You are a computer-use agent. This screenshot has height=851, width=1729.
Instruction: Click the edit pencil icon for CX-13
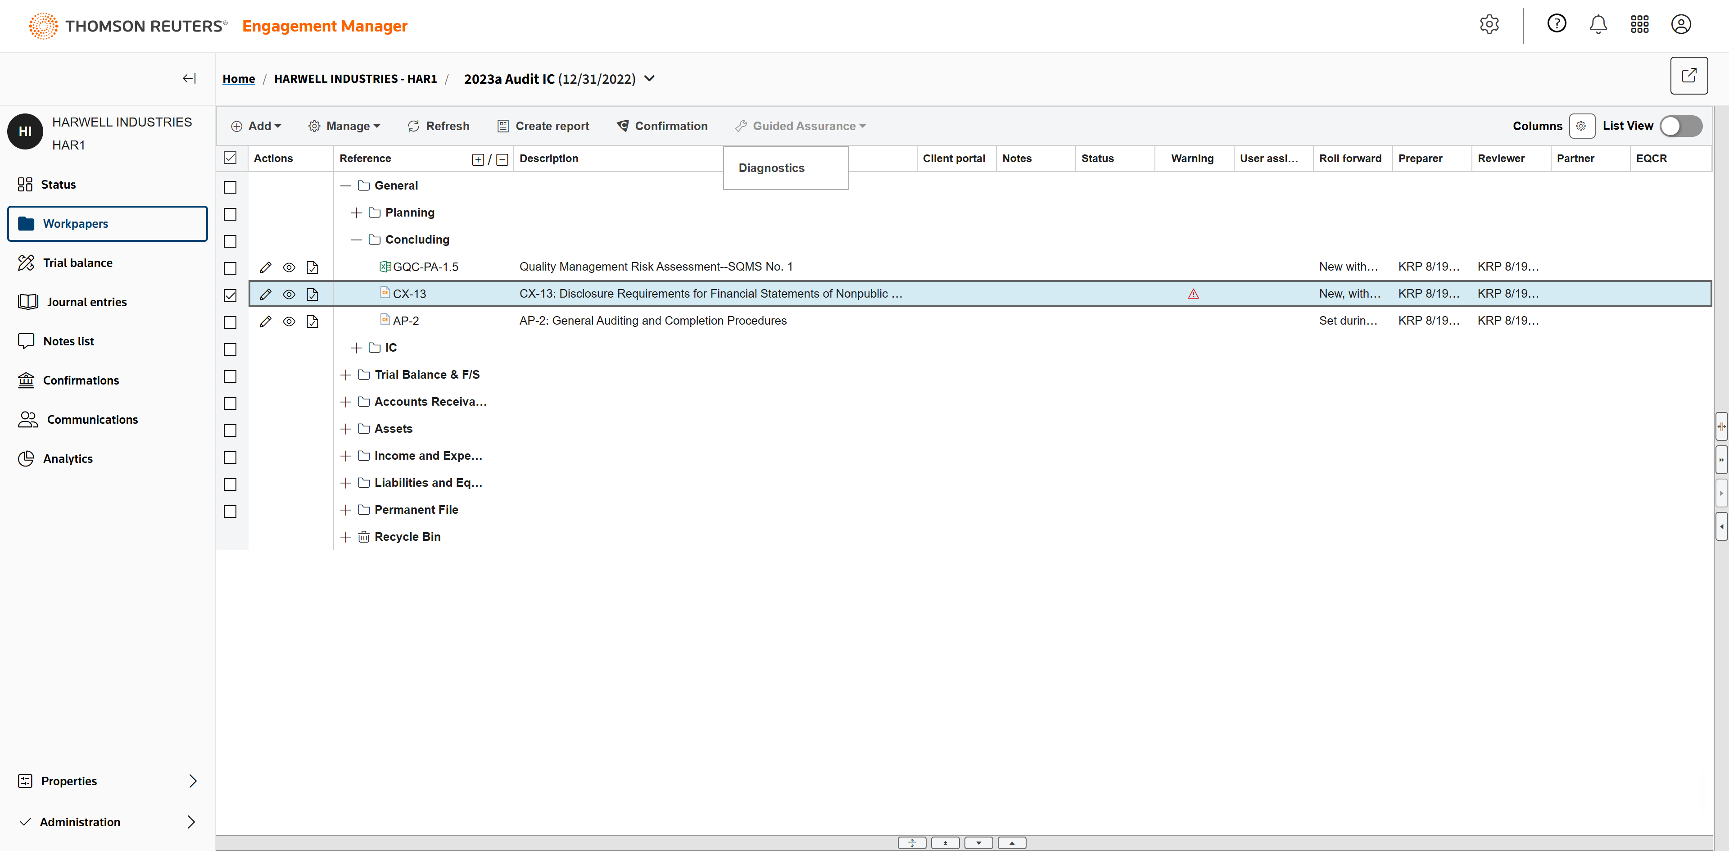point(265,294)
